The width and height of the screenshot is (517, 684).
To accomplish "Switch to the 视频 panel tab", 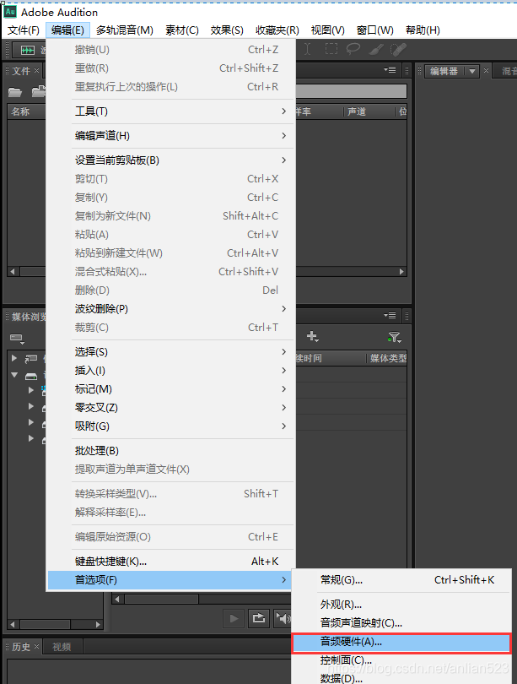I will pos(62,647).
